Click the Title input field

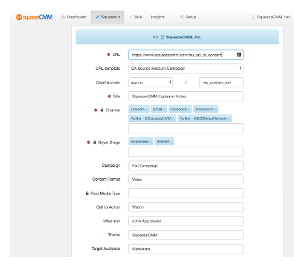(x=186, y=96)
